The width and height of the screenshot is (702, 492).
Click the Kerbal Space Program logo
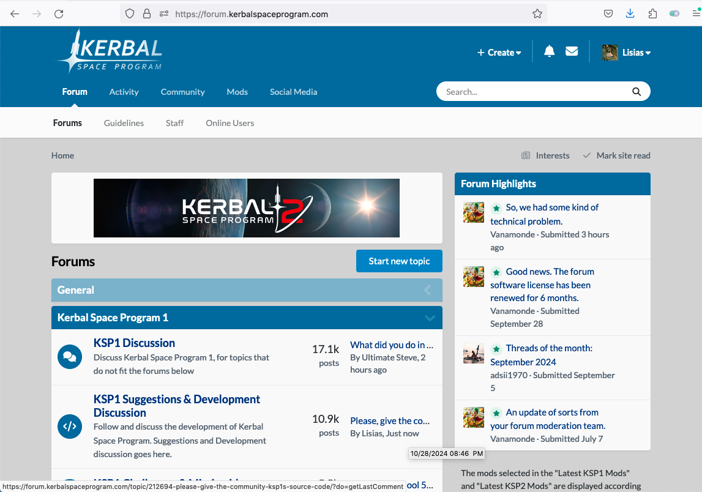point(109,51)
